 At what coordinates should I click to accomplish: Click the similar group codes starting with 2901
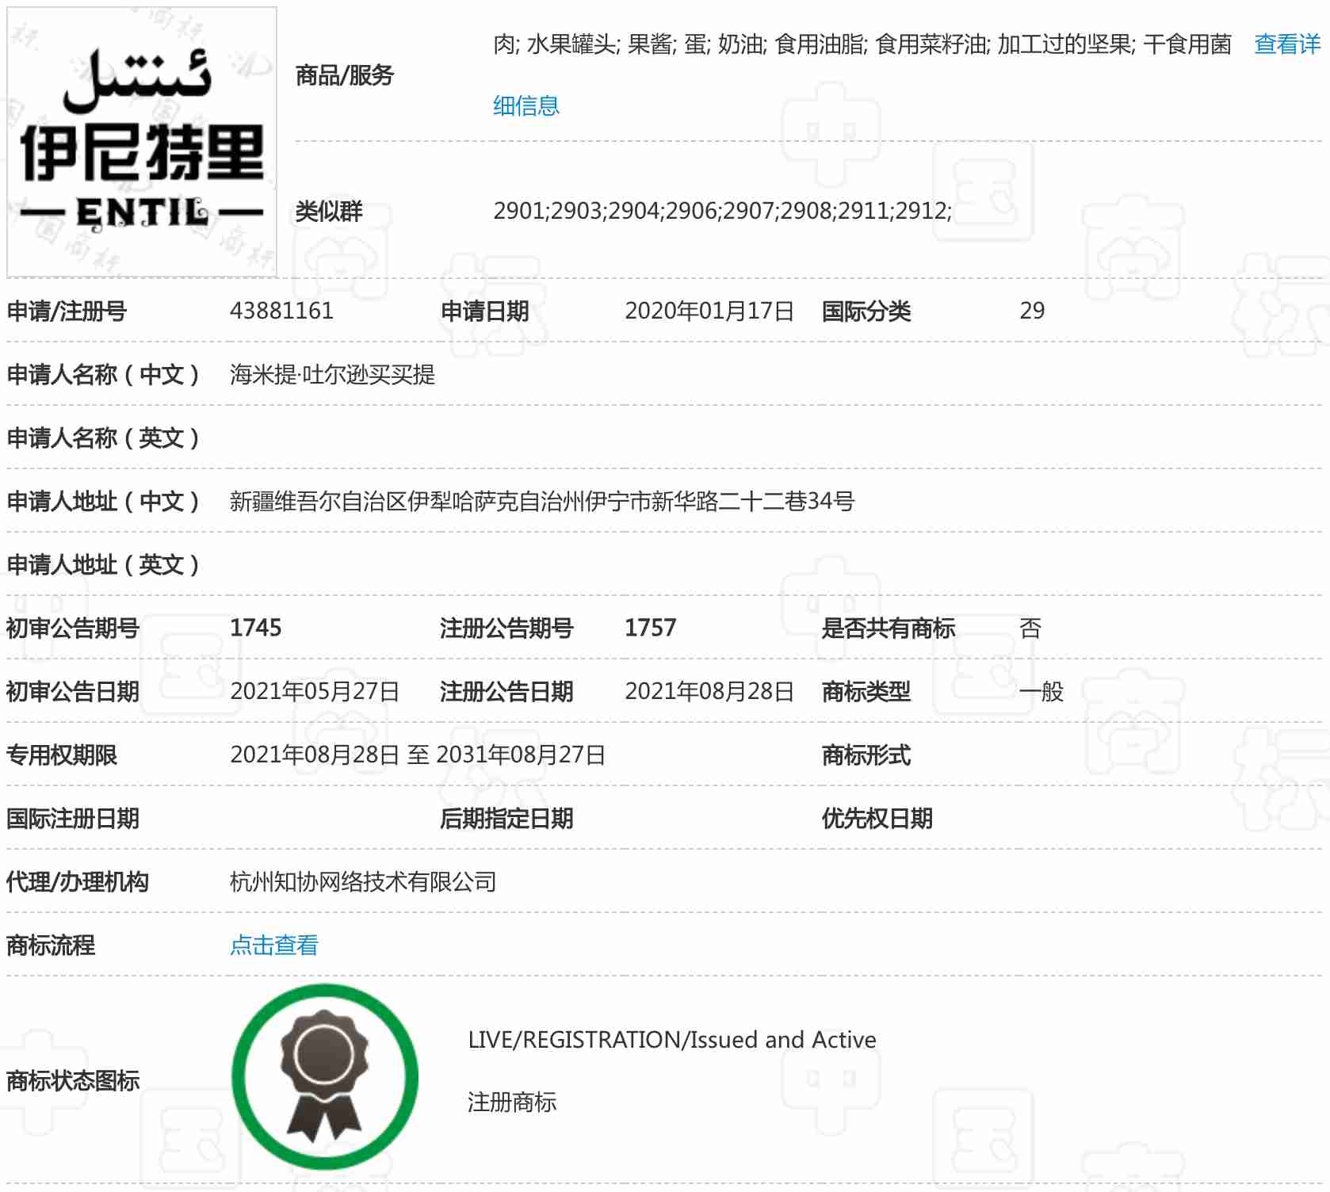pyautogui.click(x=722, y=211)
